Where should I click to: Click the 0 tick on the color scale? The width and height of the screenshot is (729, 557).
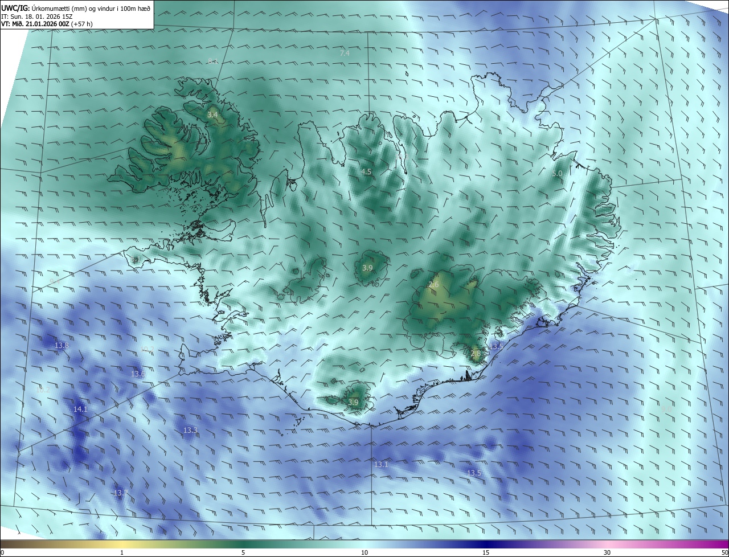tap(2, 552)
